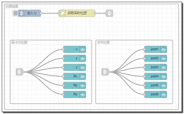184x114 pixels.
Task: Select the link in node in 笛卡尔位置 group
Action: [x=20, y=72]
